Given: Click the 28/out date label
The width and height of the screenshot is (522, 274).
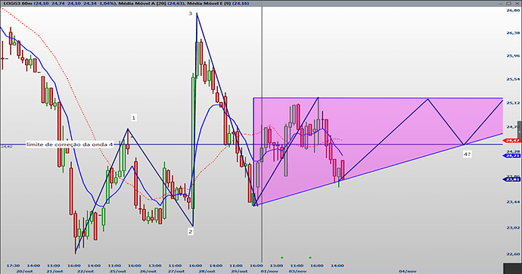Looking at the screenshot, I should (207, 271).
